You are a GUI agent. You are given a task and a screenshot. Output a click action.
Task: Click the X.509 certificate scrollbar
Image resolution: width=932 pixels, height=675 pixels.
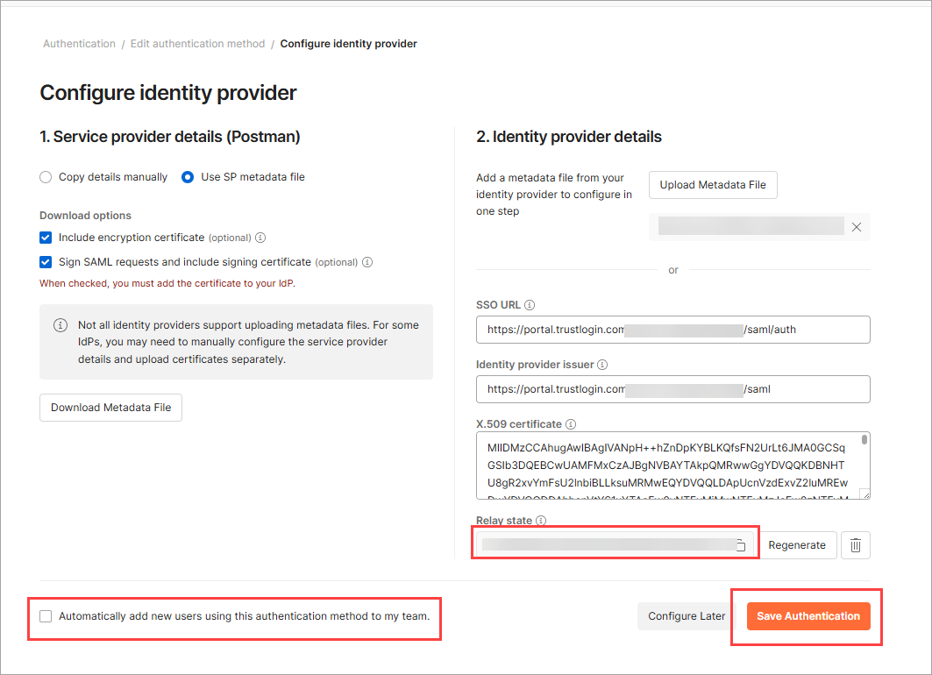(x=864, y=440)
